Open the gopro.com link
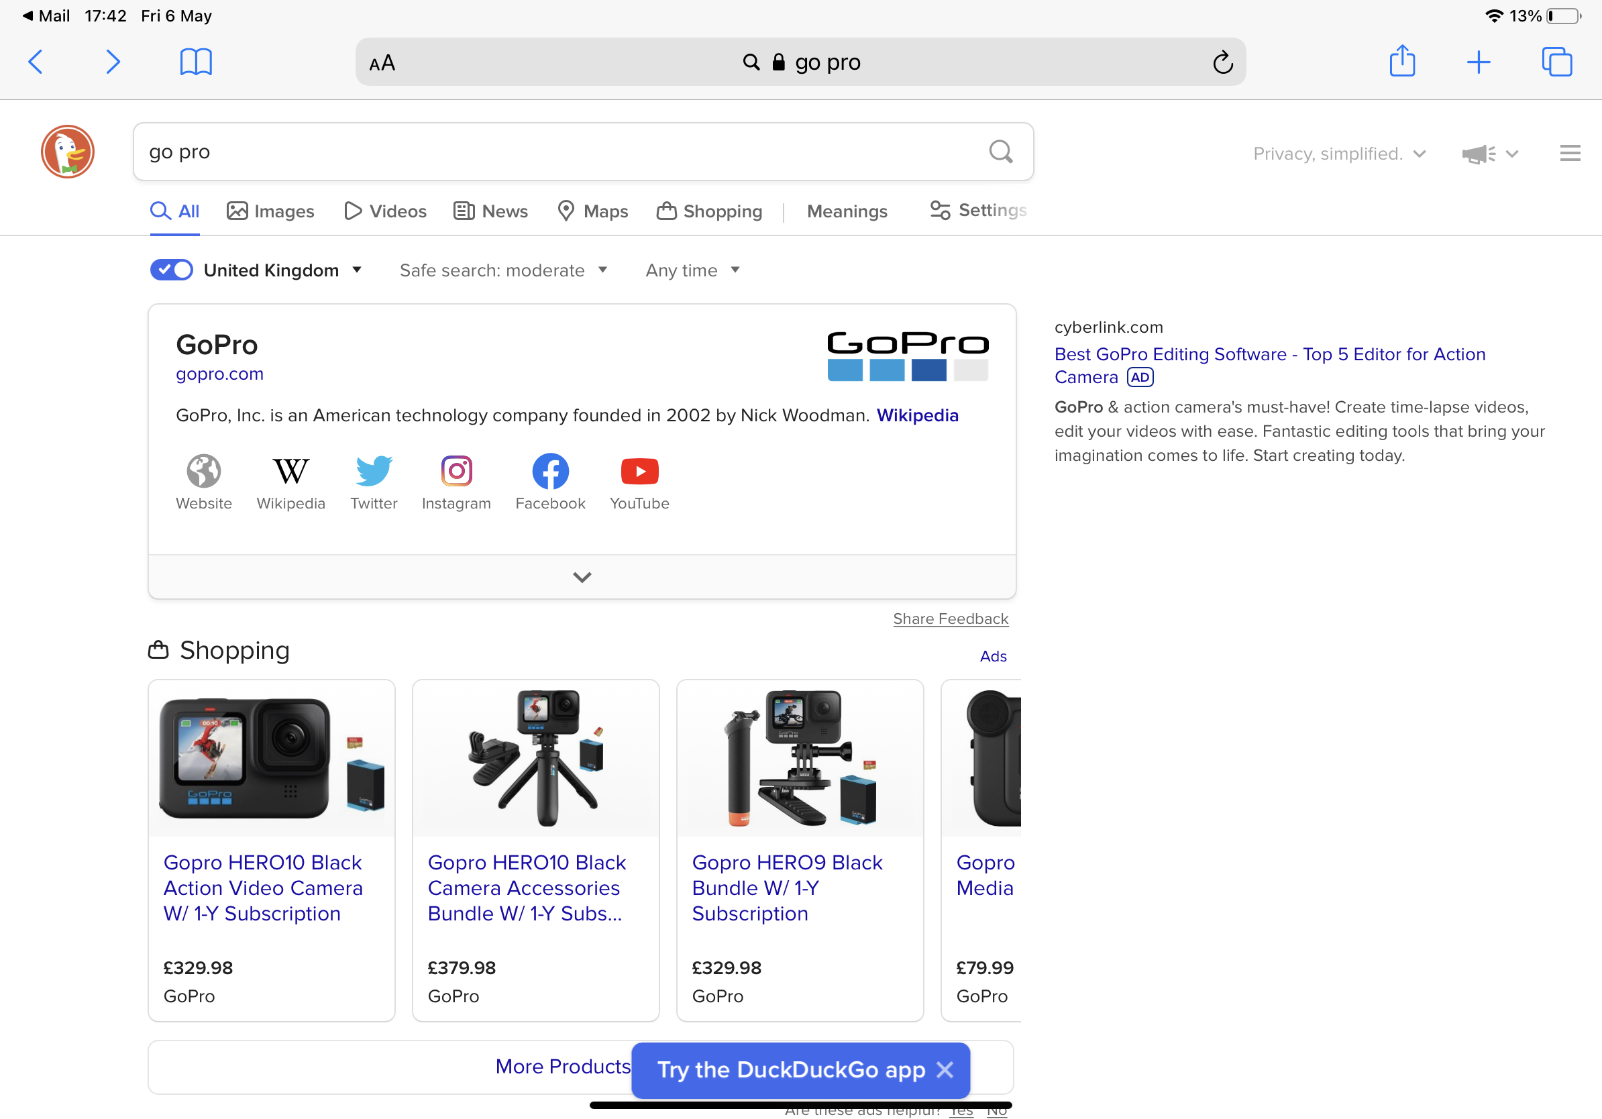1602x1119 pixels. (x=219, y=374)
